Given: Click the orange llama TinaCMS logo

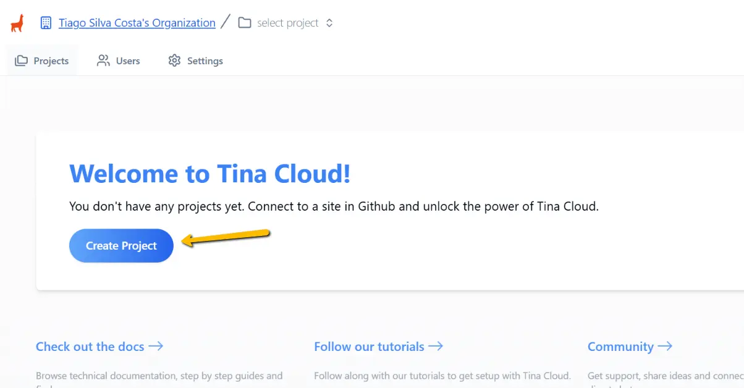Looking at the screenshot, I should [16, 22].
